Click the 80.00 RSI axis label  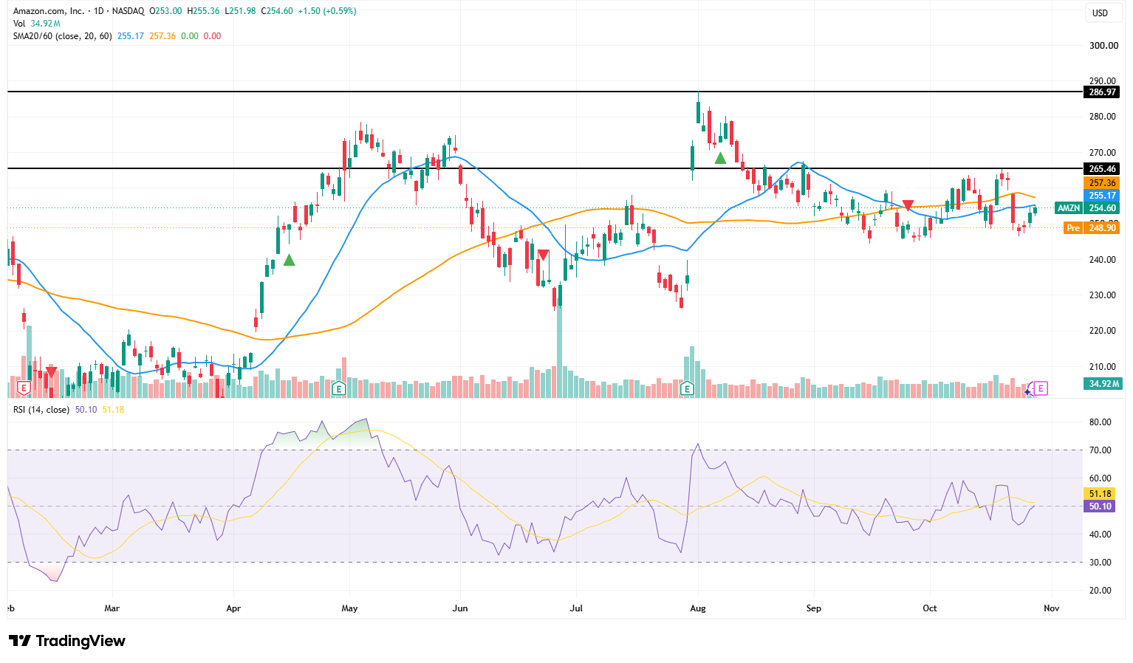click(x=1101, y=422)
